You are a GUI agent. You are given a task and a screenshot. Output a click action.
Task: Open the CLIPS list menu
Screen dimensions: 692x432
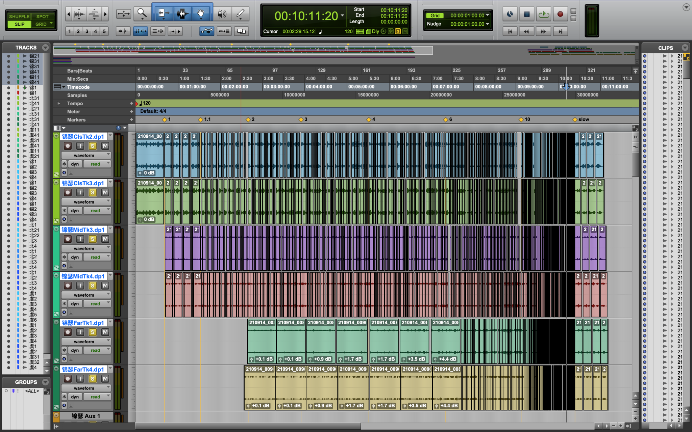685,48
